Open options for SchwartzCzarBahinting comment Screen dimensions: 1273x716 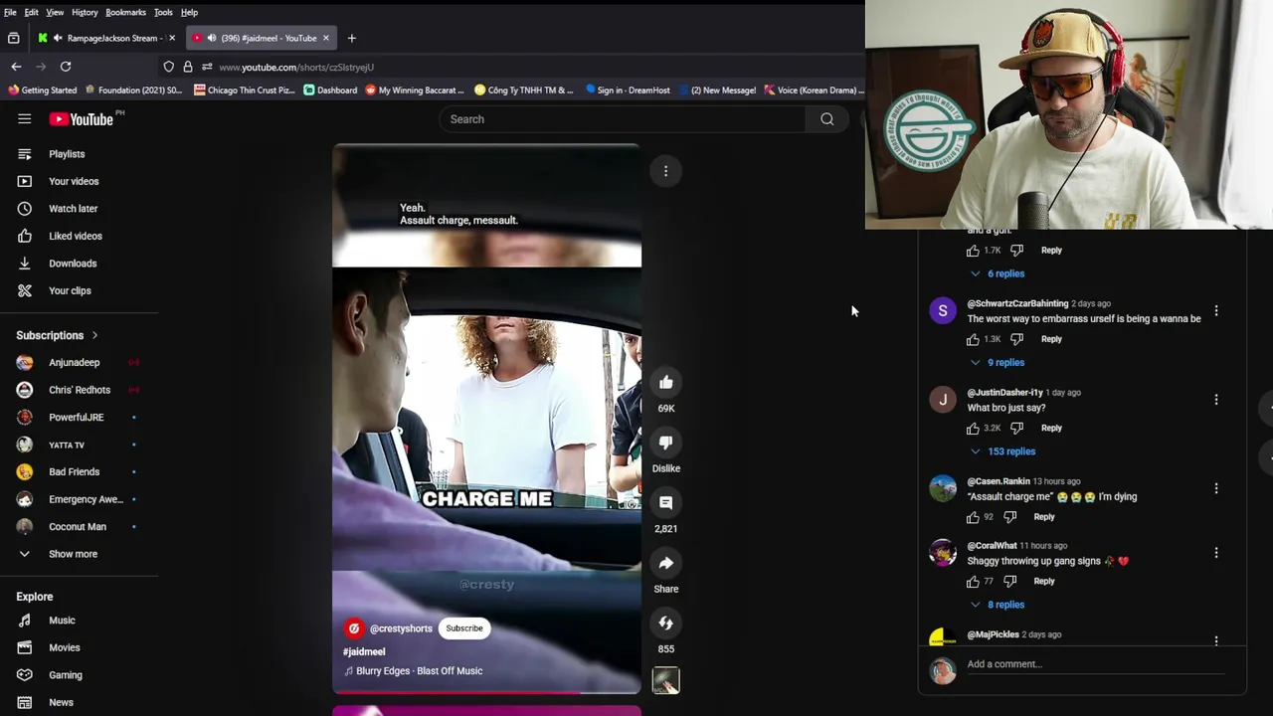tap(1215, 311)
